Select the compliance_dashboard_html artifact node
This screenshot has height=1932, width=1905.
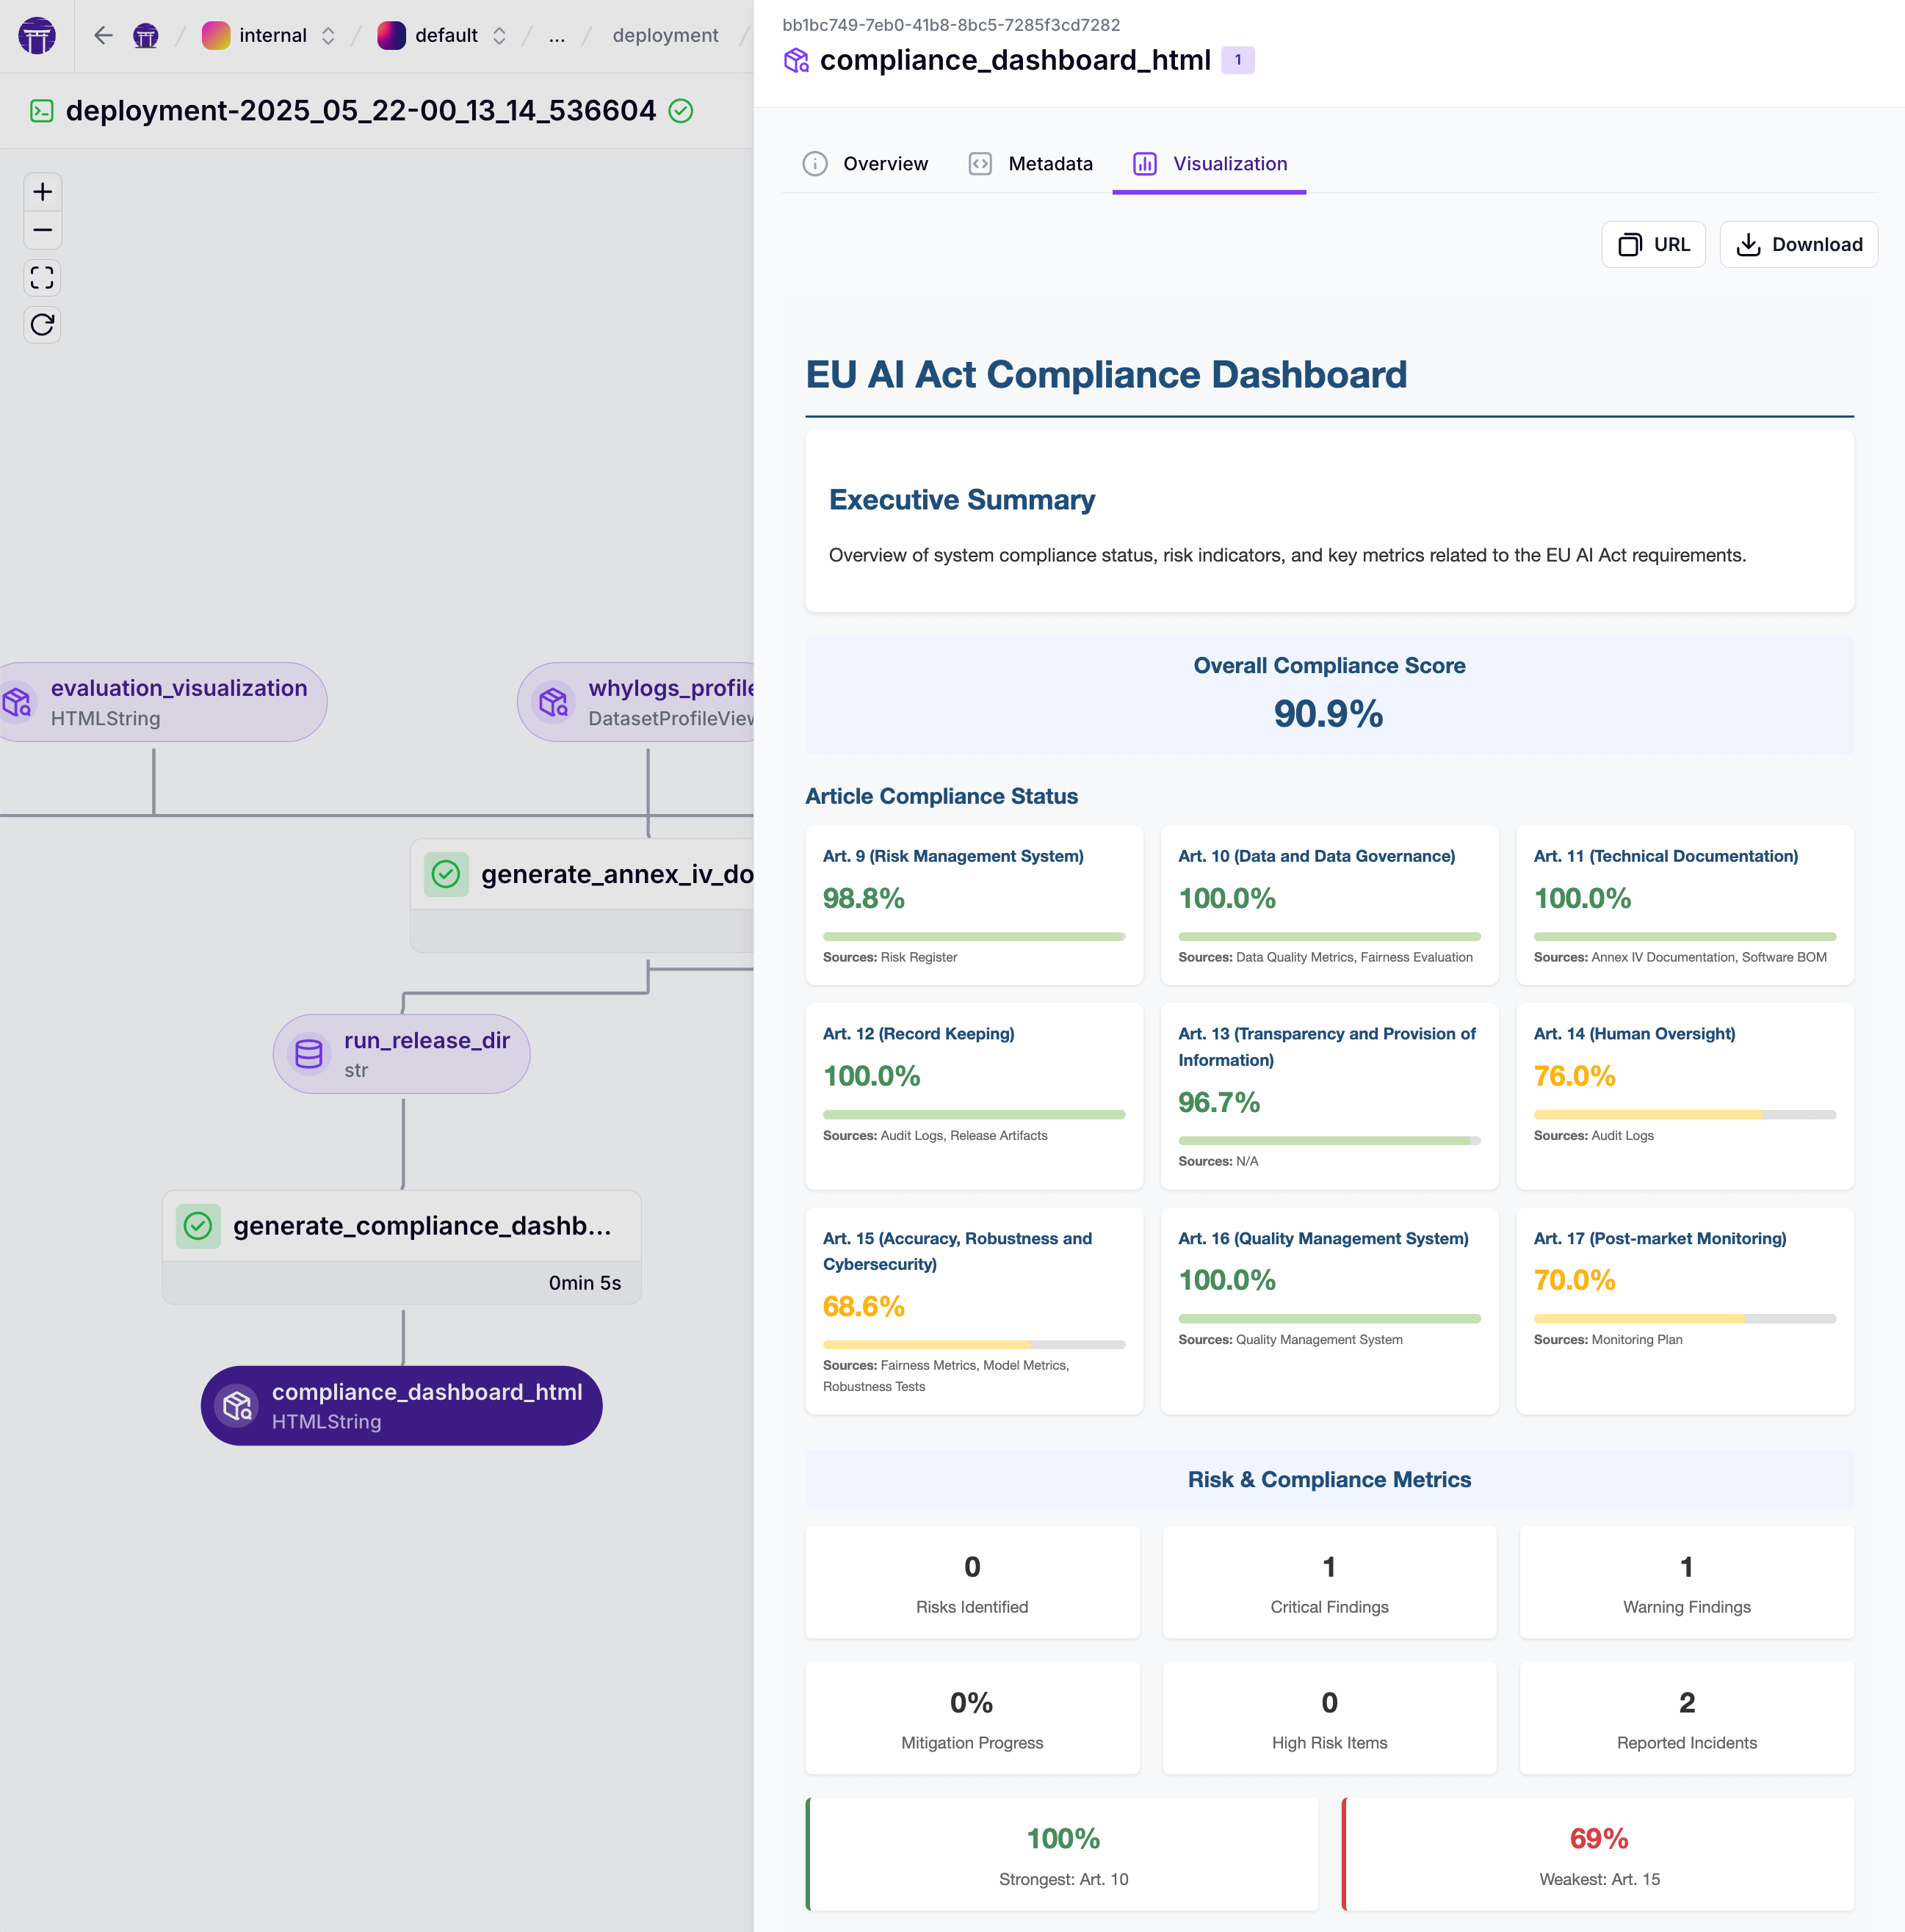tap(401, 1405)
